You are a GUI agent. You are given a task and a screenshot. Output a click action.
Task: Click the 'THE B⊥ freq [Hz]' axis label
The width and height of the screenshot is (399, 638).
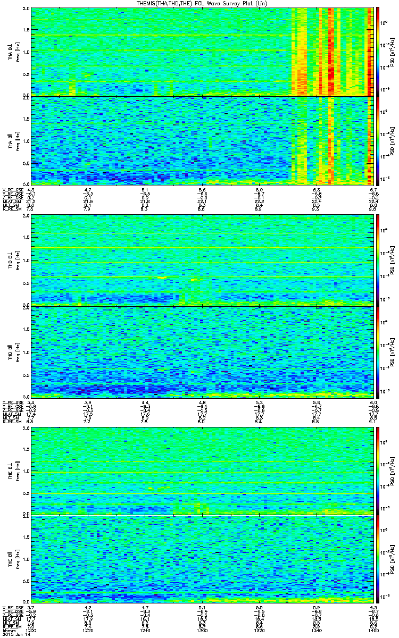13,471
